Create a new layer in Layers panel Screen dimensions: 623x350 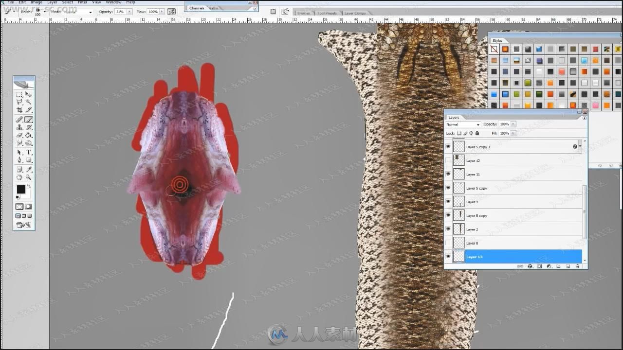(568, 266)
